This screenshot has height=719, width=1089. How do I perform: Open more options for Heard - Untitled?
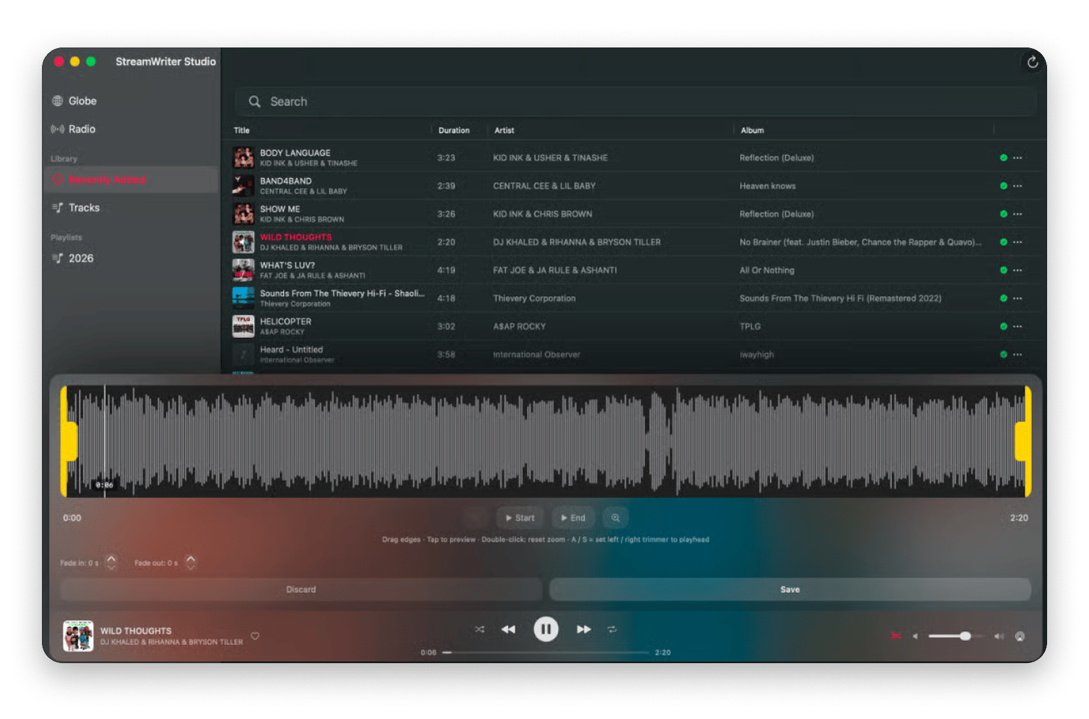coord(1018,355)
